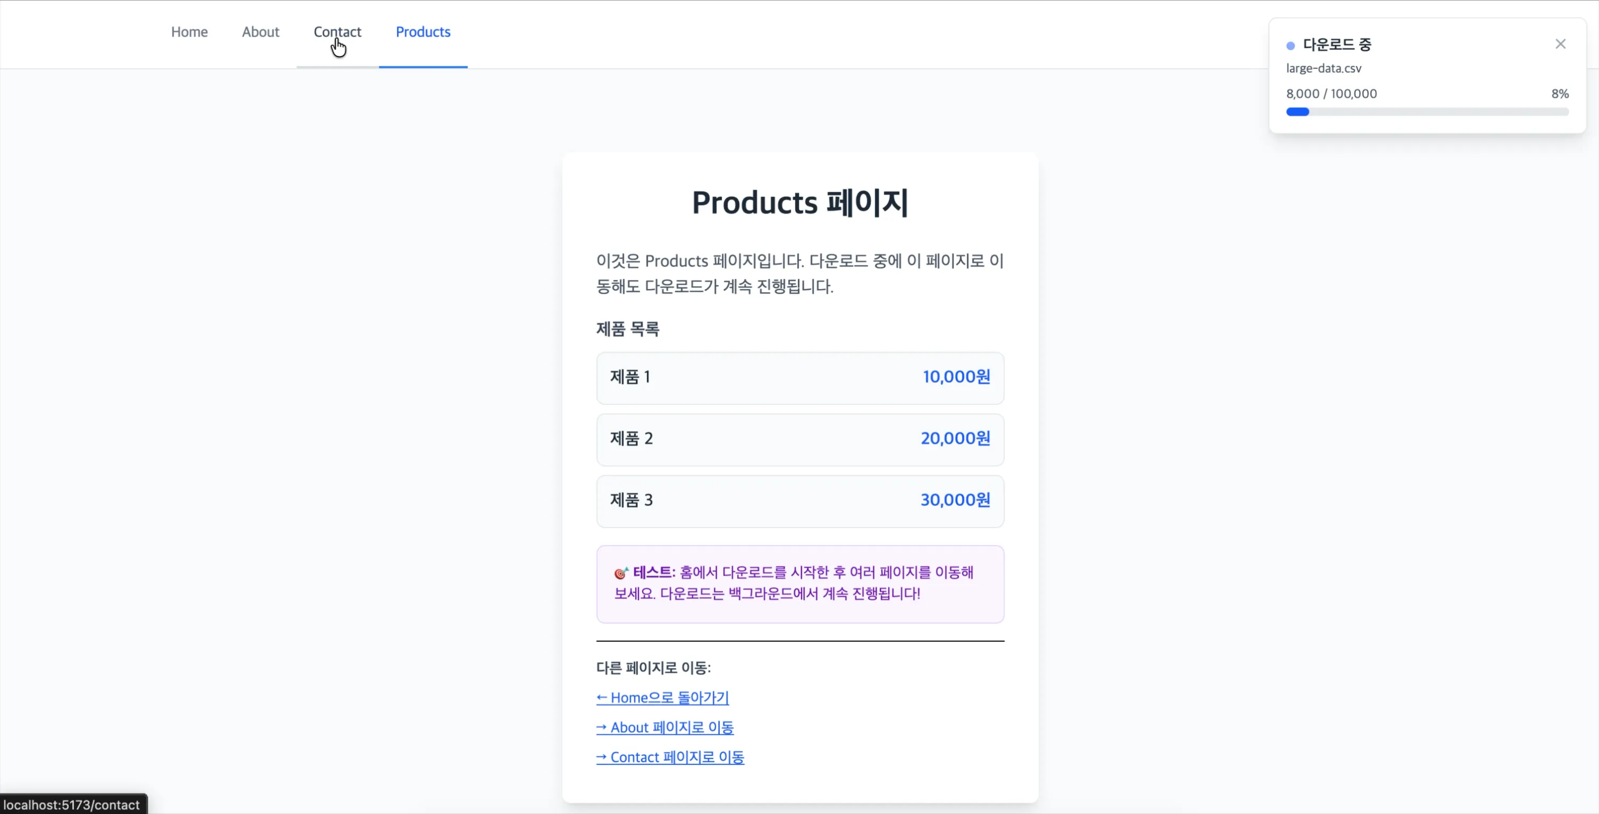
Task: Click the dartboard emoji in test note
Action: tap(621, 573)
